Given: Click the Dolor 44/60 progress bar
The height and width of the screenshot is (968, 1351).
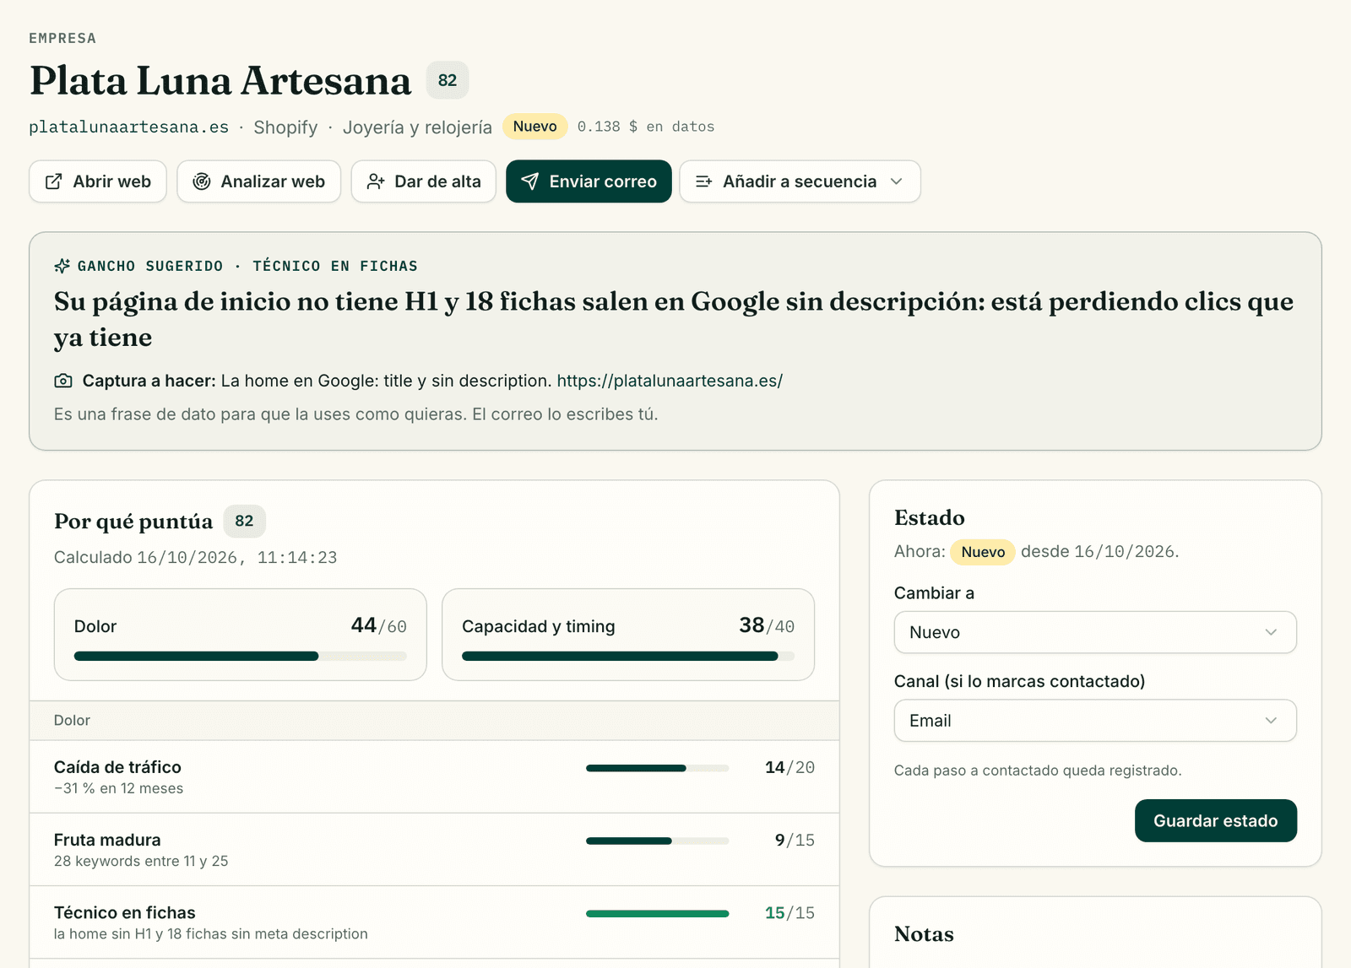Looking at the screenshot, I should tap(241, 656).
